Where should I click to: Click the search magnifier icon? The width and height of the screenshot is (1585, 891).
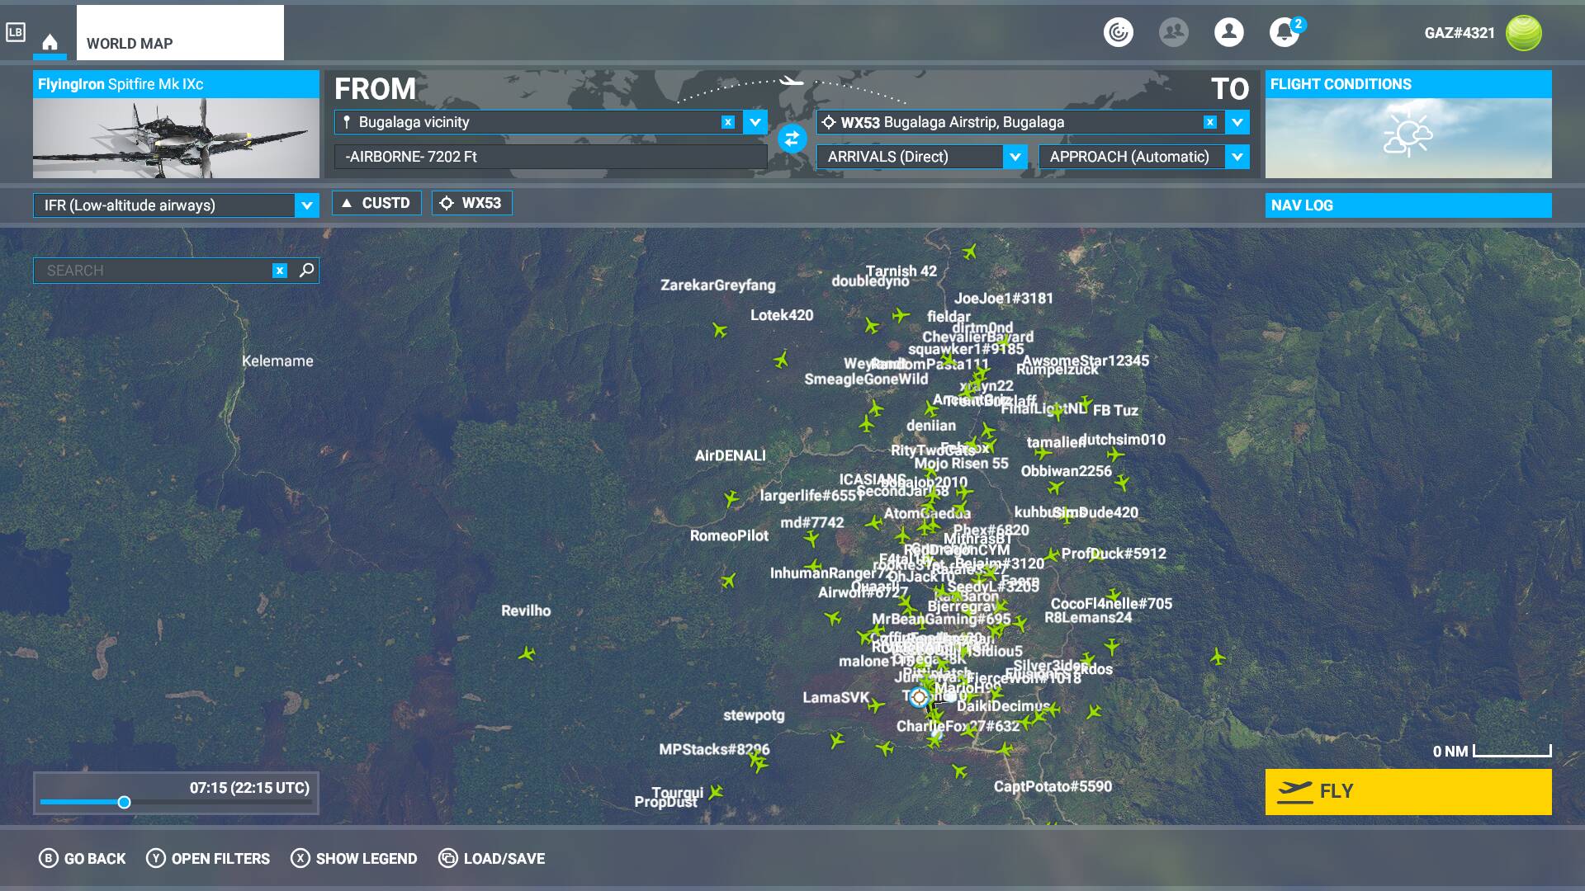click(306, 270)
